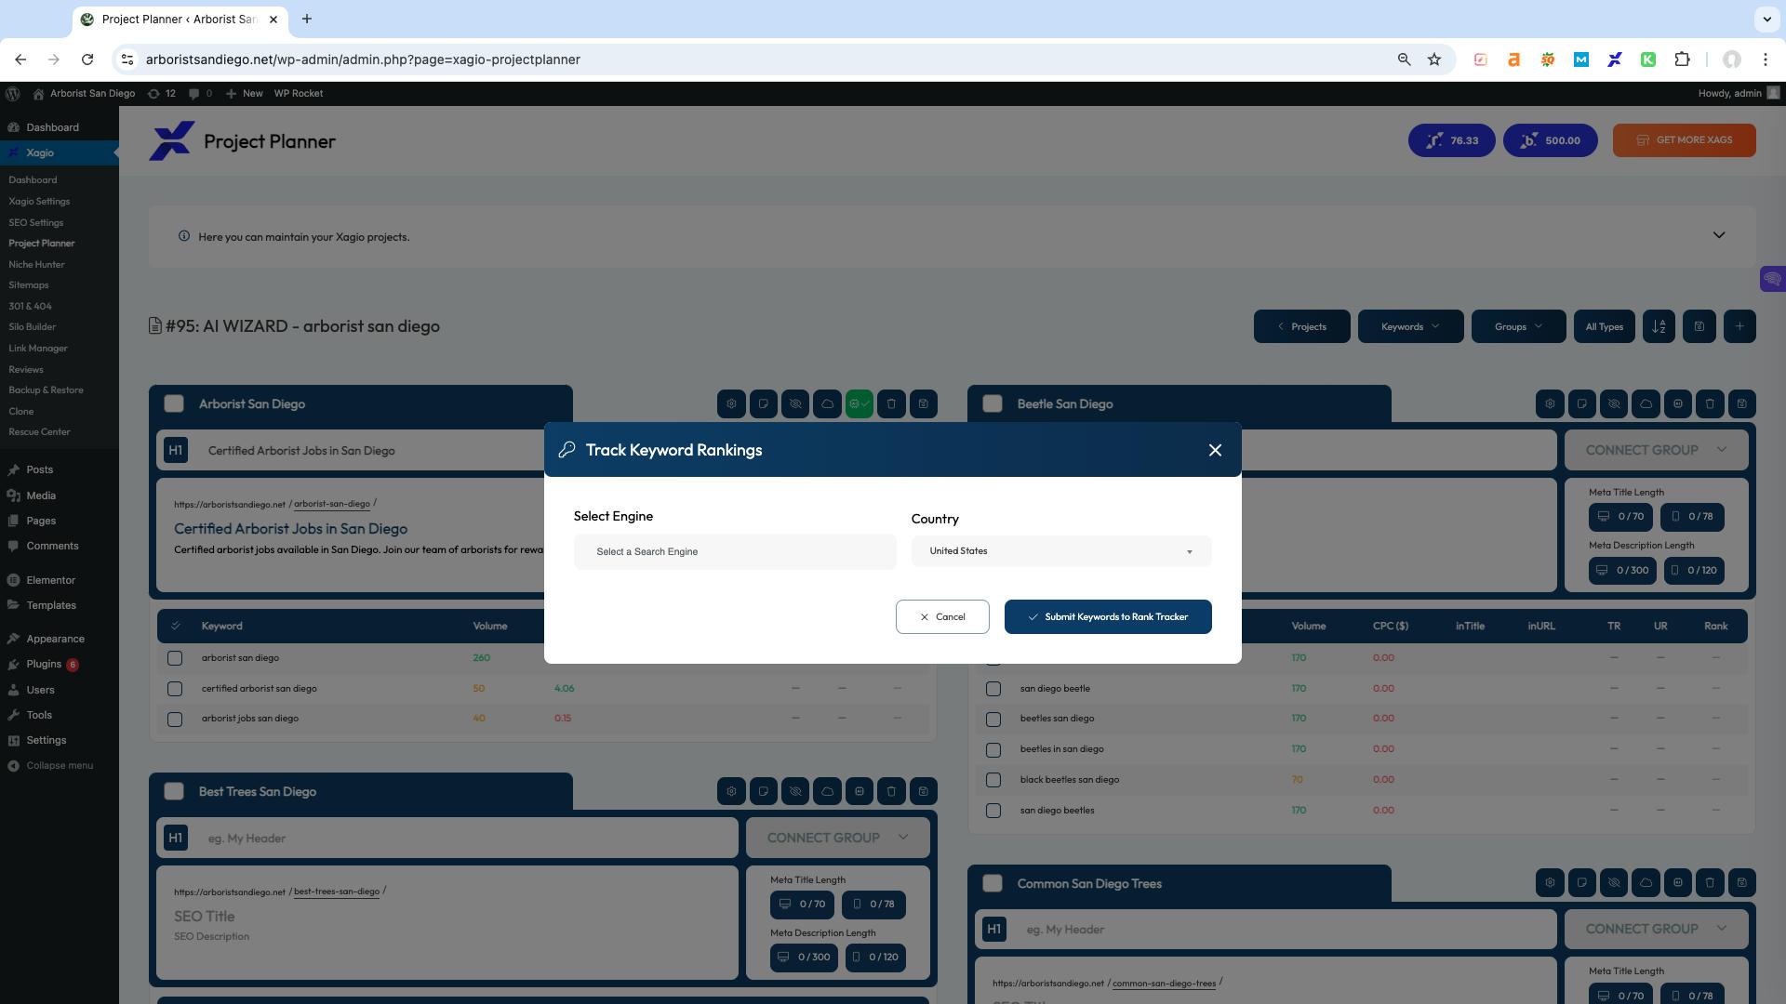Expand the Xagio projects info panel chevron
Viewport: 1786px width, 1004px height.
click(x=1719, y=235)
